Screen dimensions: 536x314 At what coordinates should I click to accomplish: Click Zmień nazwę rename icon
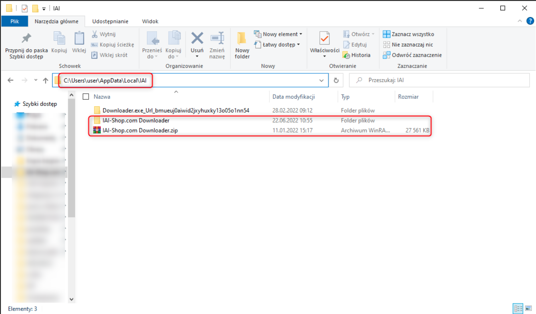pos(217,38)
